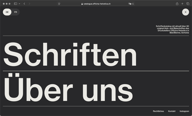Reload the current page
The width and height of the screenshot is (192, 116).
pos(133,4)
